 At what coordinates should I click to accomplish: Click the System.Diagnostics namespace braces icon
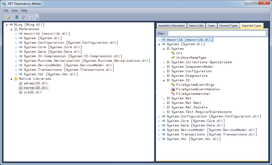click(x=168, y=76)
